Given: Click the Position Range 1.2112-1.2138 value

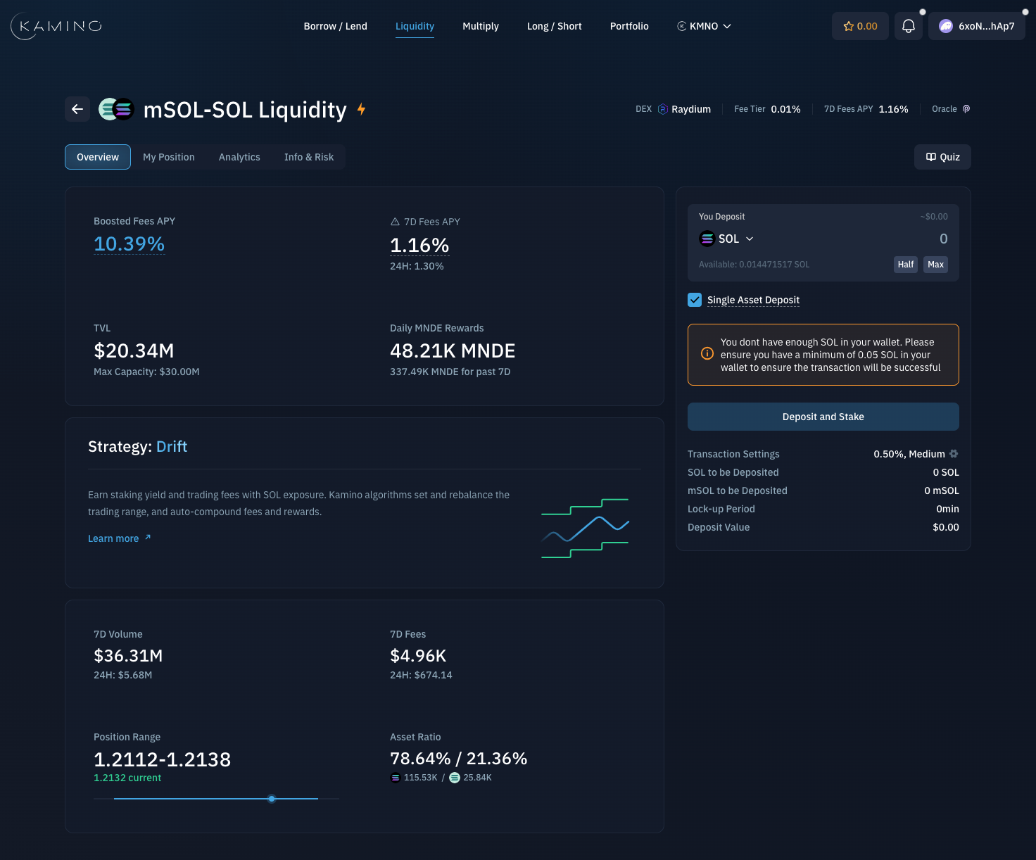Looking at the screenshot, I should (x=162, y=759).
